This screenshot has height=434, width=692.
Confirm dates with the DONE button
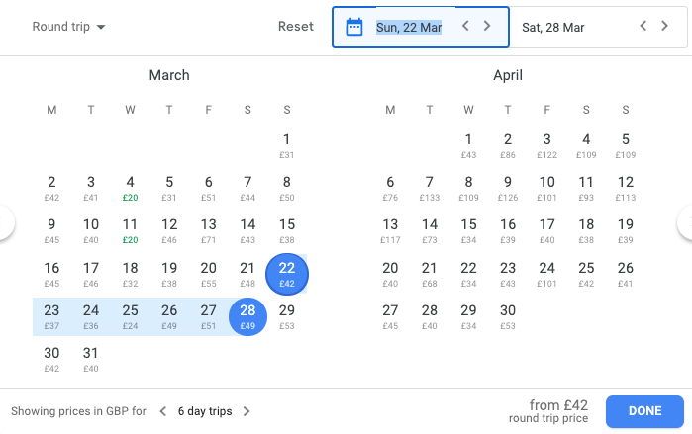coord(644,411)
